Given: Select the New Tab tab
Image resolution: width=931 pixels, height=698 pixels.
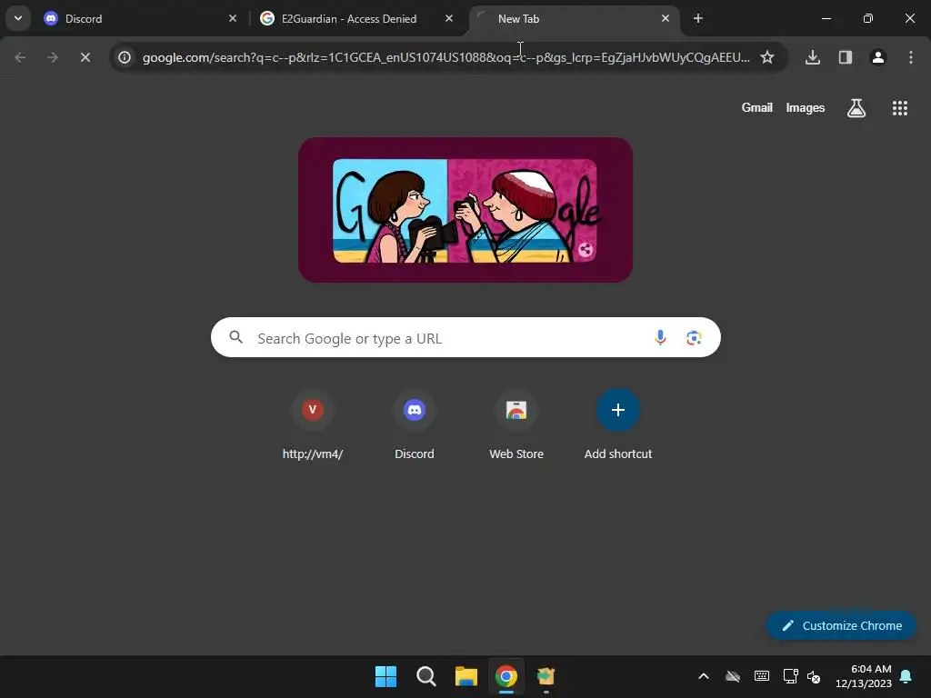Looking at the screenshot, I should click(x=575, y=18).
